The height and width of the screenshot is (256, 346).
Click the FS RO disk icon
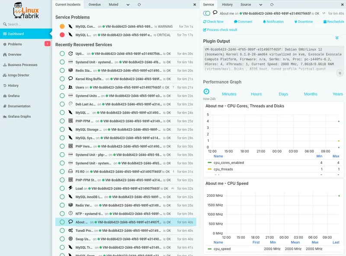pyautogui.click(x=70, y=171)
